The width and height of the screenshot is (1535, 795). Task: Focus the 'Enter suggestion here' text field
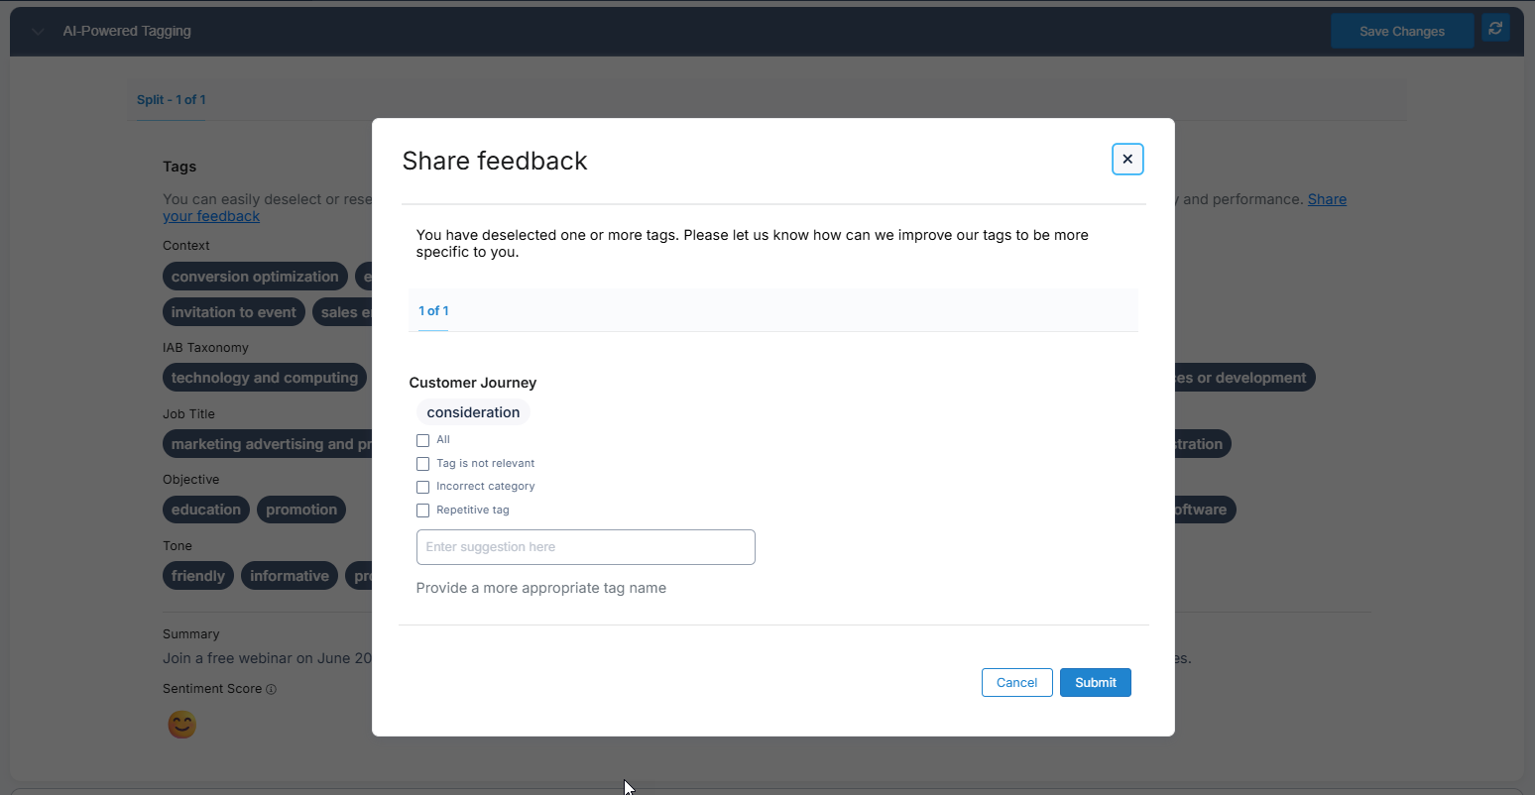click(585, 547)
